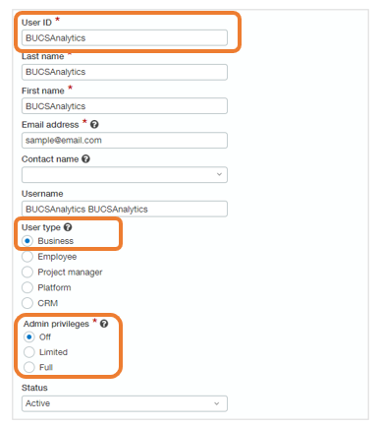The width and height of the screenshot is (380, 427).
Task: Click the Username field
Action: 125,209
